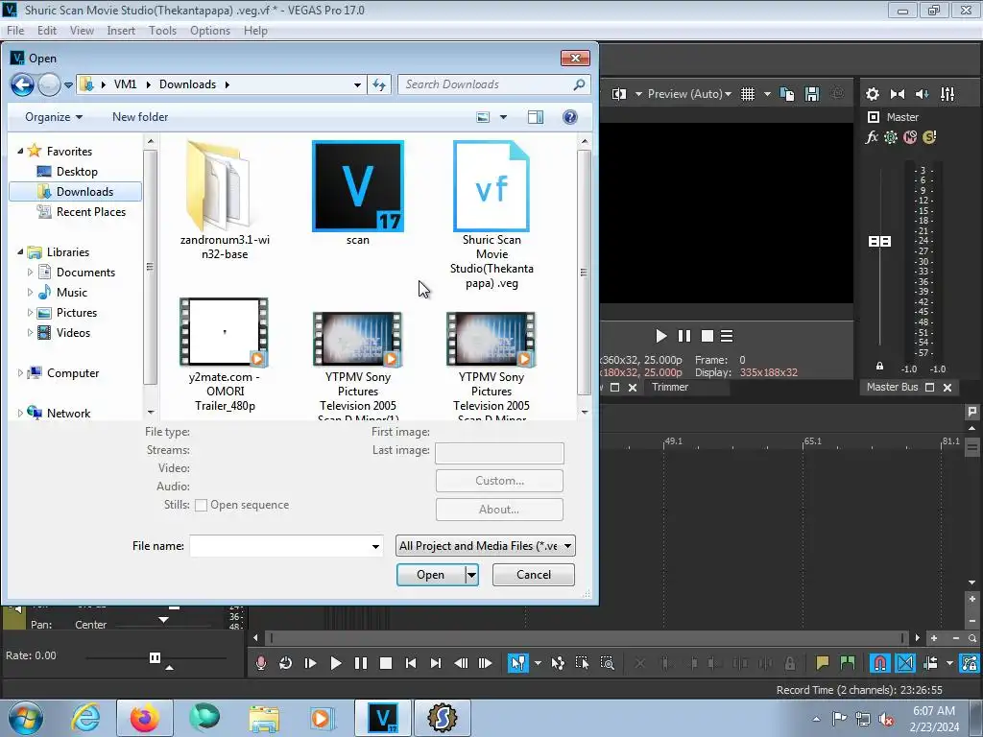Open Auto Ripple mode dropdown arrow
The width and height of the screenshot is (983, 737).
(949, 663)
